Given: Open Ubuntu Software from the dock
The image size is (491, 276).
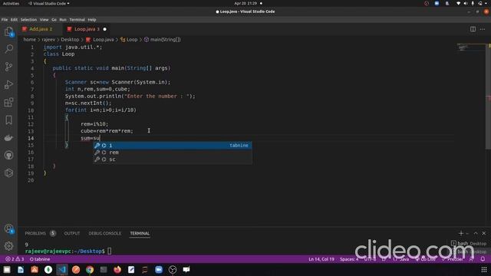Looking at the screenshot, I should [x=35, y=270].
